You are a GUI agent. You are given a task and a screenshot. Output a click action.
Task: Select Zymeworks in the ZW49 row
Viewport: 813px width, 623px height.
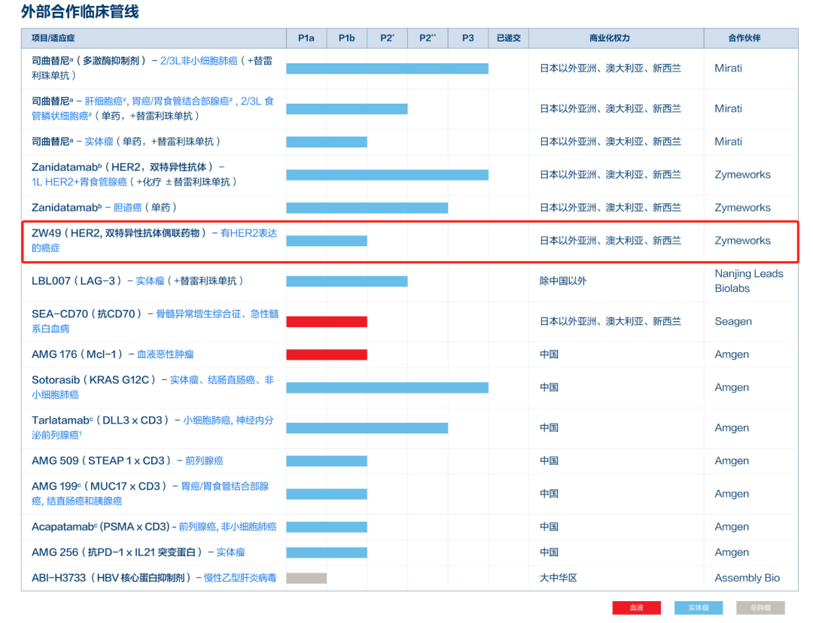pos(742,241)
